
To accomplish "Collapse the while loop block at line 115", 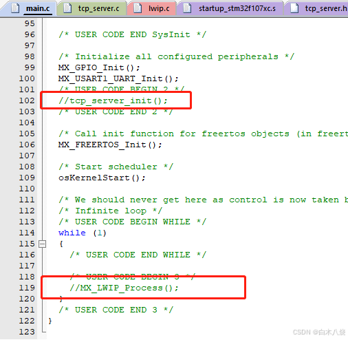I will click(42, 244).
